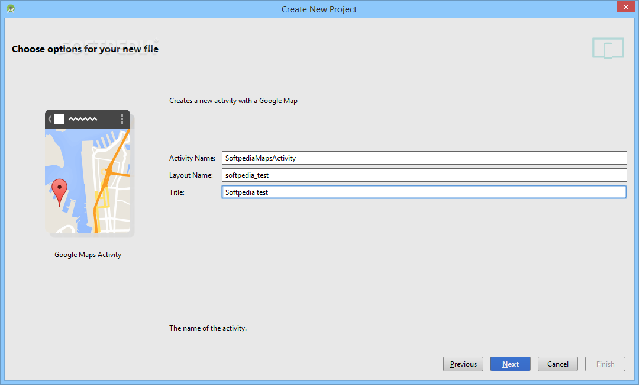The width and height of the screenshot is (639, 385).
Task: Click the form factor device icon
Action: click(x=608, y=48)
